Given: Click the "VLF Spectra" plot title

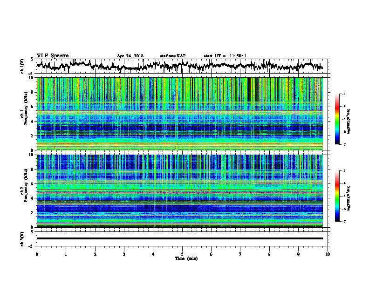Looking at the screenshot, I should point(53,56).
